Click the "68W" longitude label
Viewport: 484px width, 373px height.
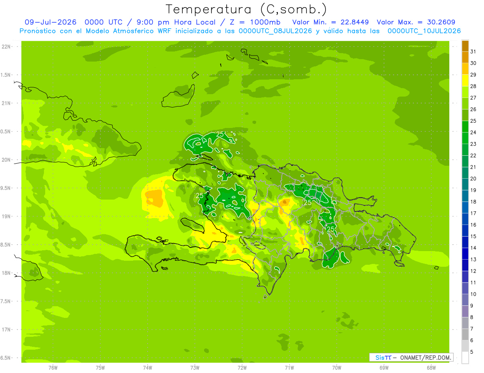point(431,367)
